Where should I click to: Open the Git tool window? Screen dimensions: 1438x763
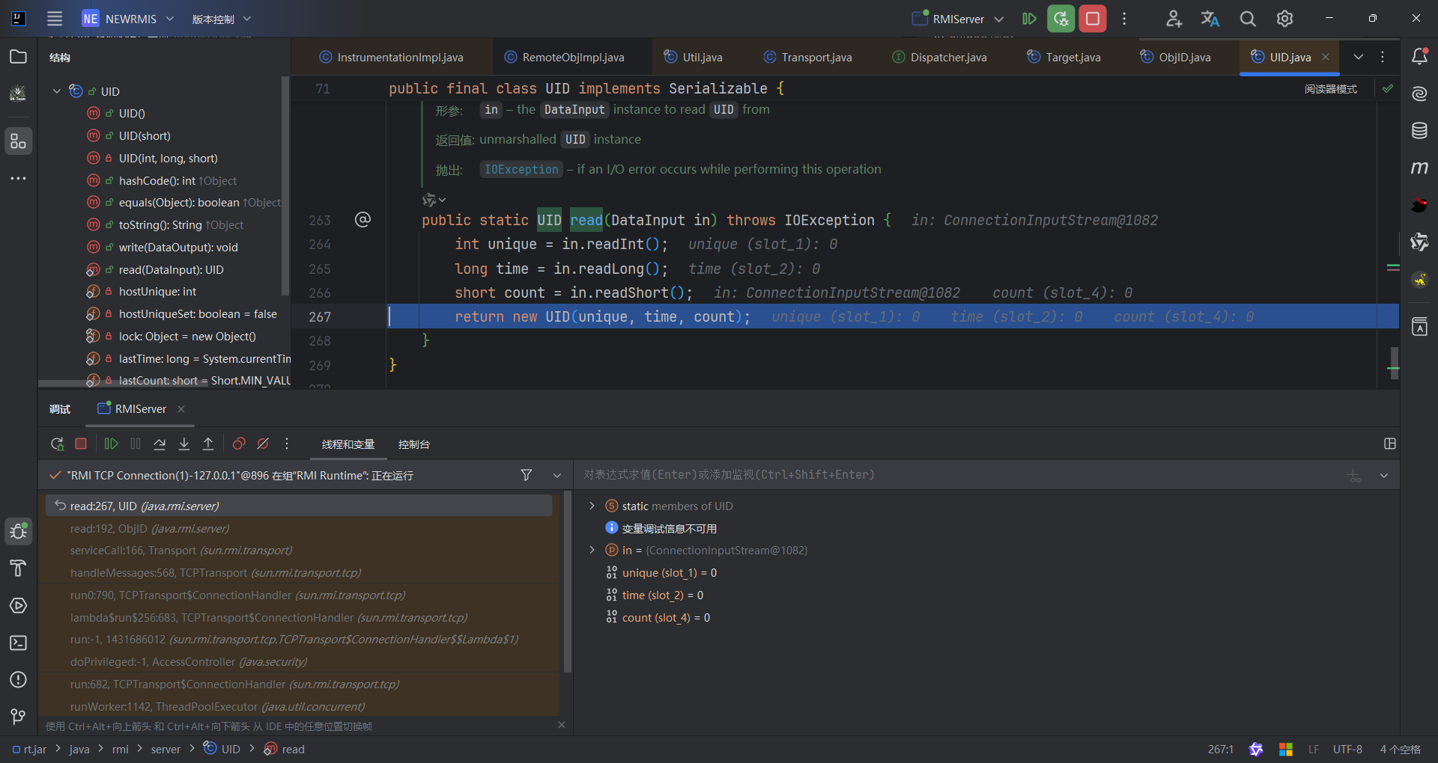[19, 717]
